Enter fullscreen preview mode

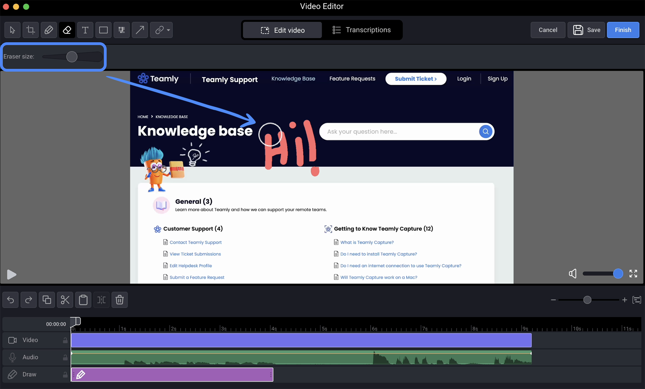coord(633,274)
